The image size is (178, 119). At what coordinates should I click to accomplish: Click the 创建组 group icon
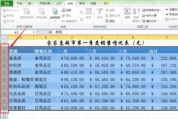coord(167,9)
